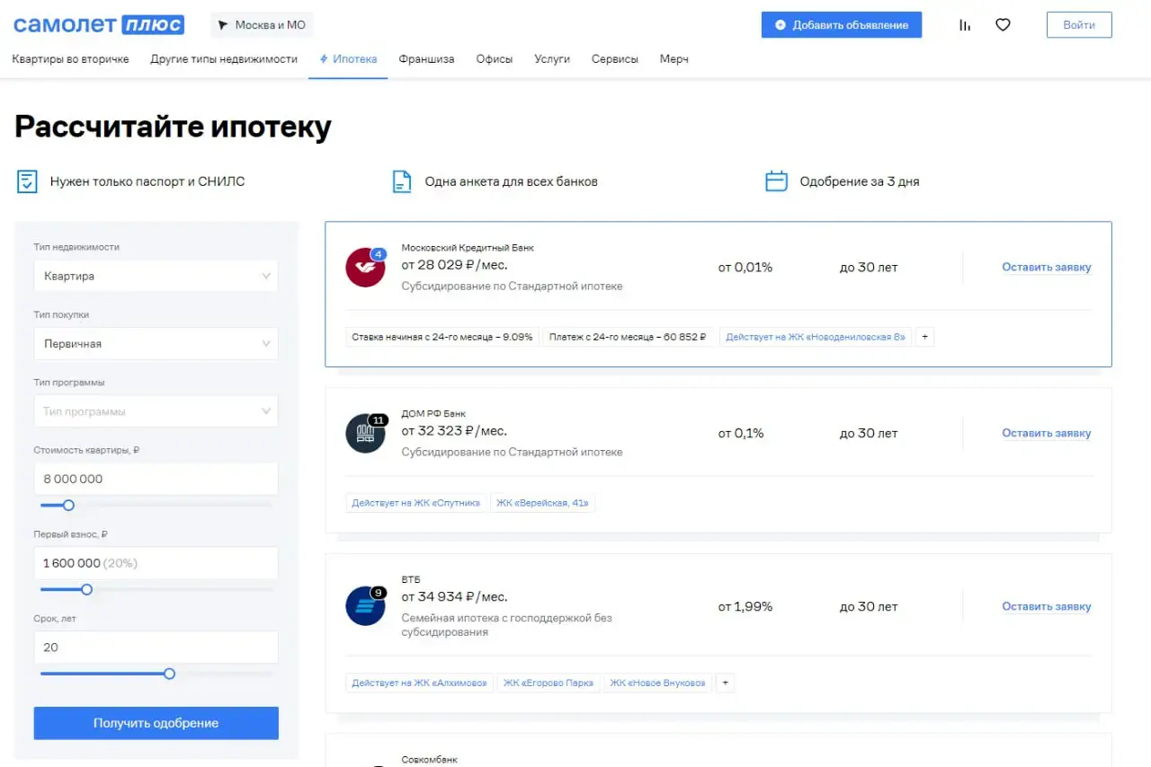Click Оставить заявку for ДОМ РФ Банк
The width and height of the screenshot is (1151, 767).
coord(1047,433)
